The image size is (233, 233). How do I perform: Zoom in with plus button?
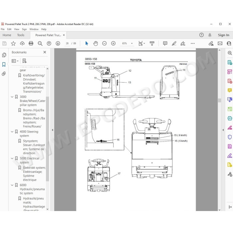click(x=114, y=43)
